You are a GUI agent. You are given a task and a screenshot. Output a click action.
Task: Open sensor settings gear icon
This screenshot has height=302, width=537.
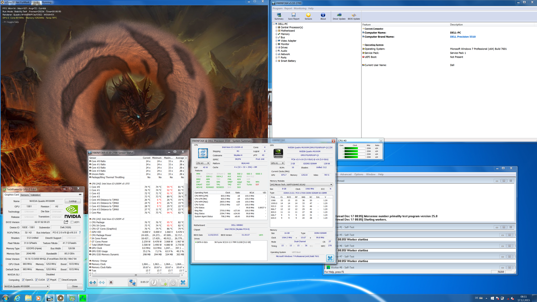173,282
